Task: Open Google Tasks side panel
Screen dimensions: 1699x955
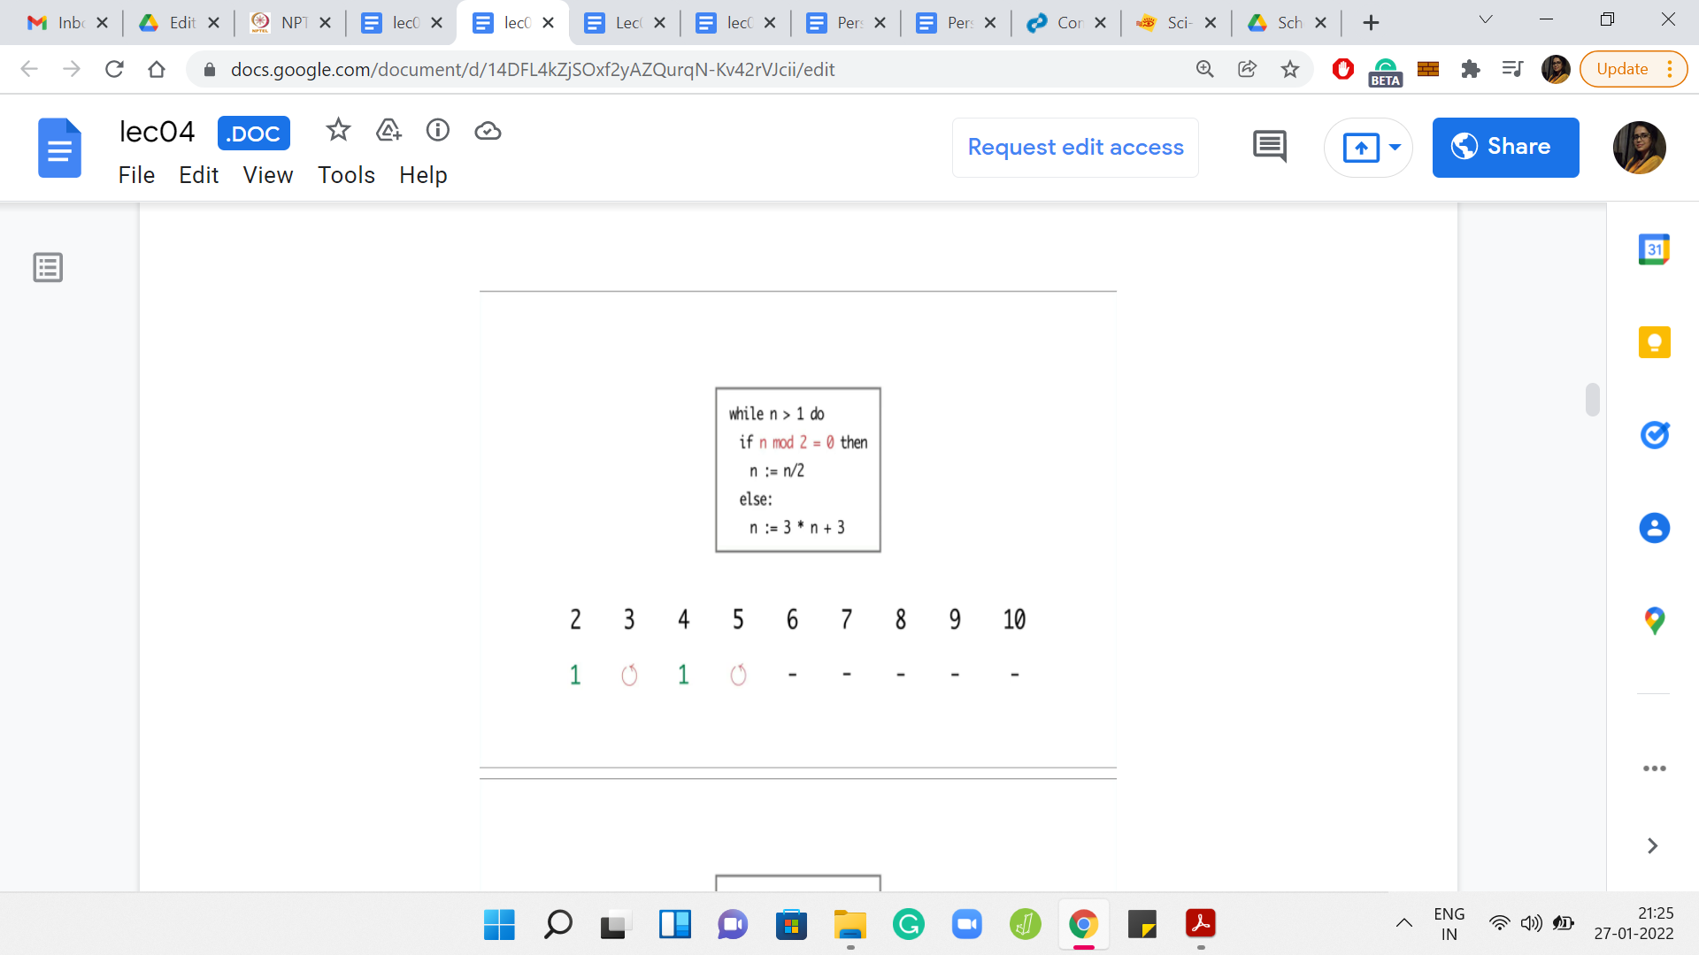Action: coord(1654,435)
